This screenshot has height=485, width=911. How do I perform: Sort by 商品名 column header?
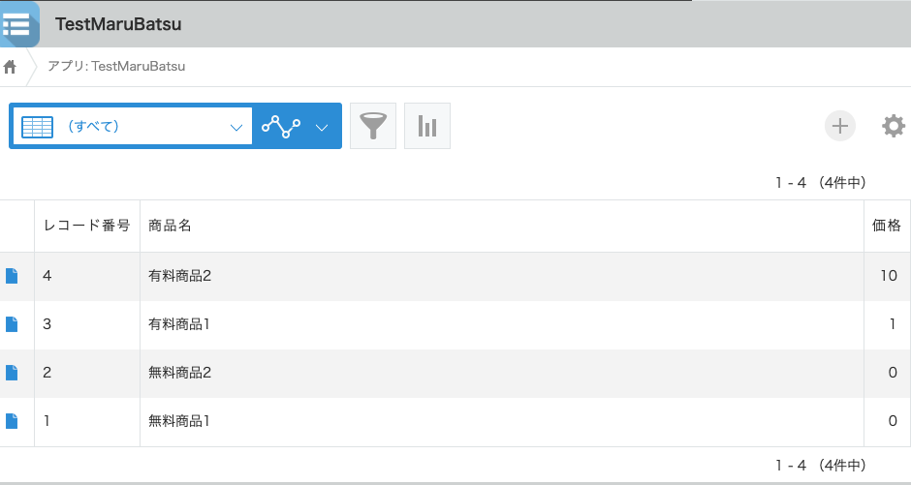click(x=501, y=226)
